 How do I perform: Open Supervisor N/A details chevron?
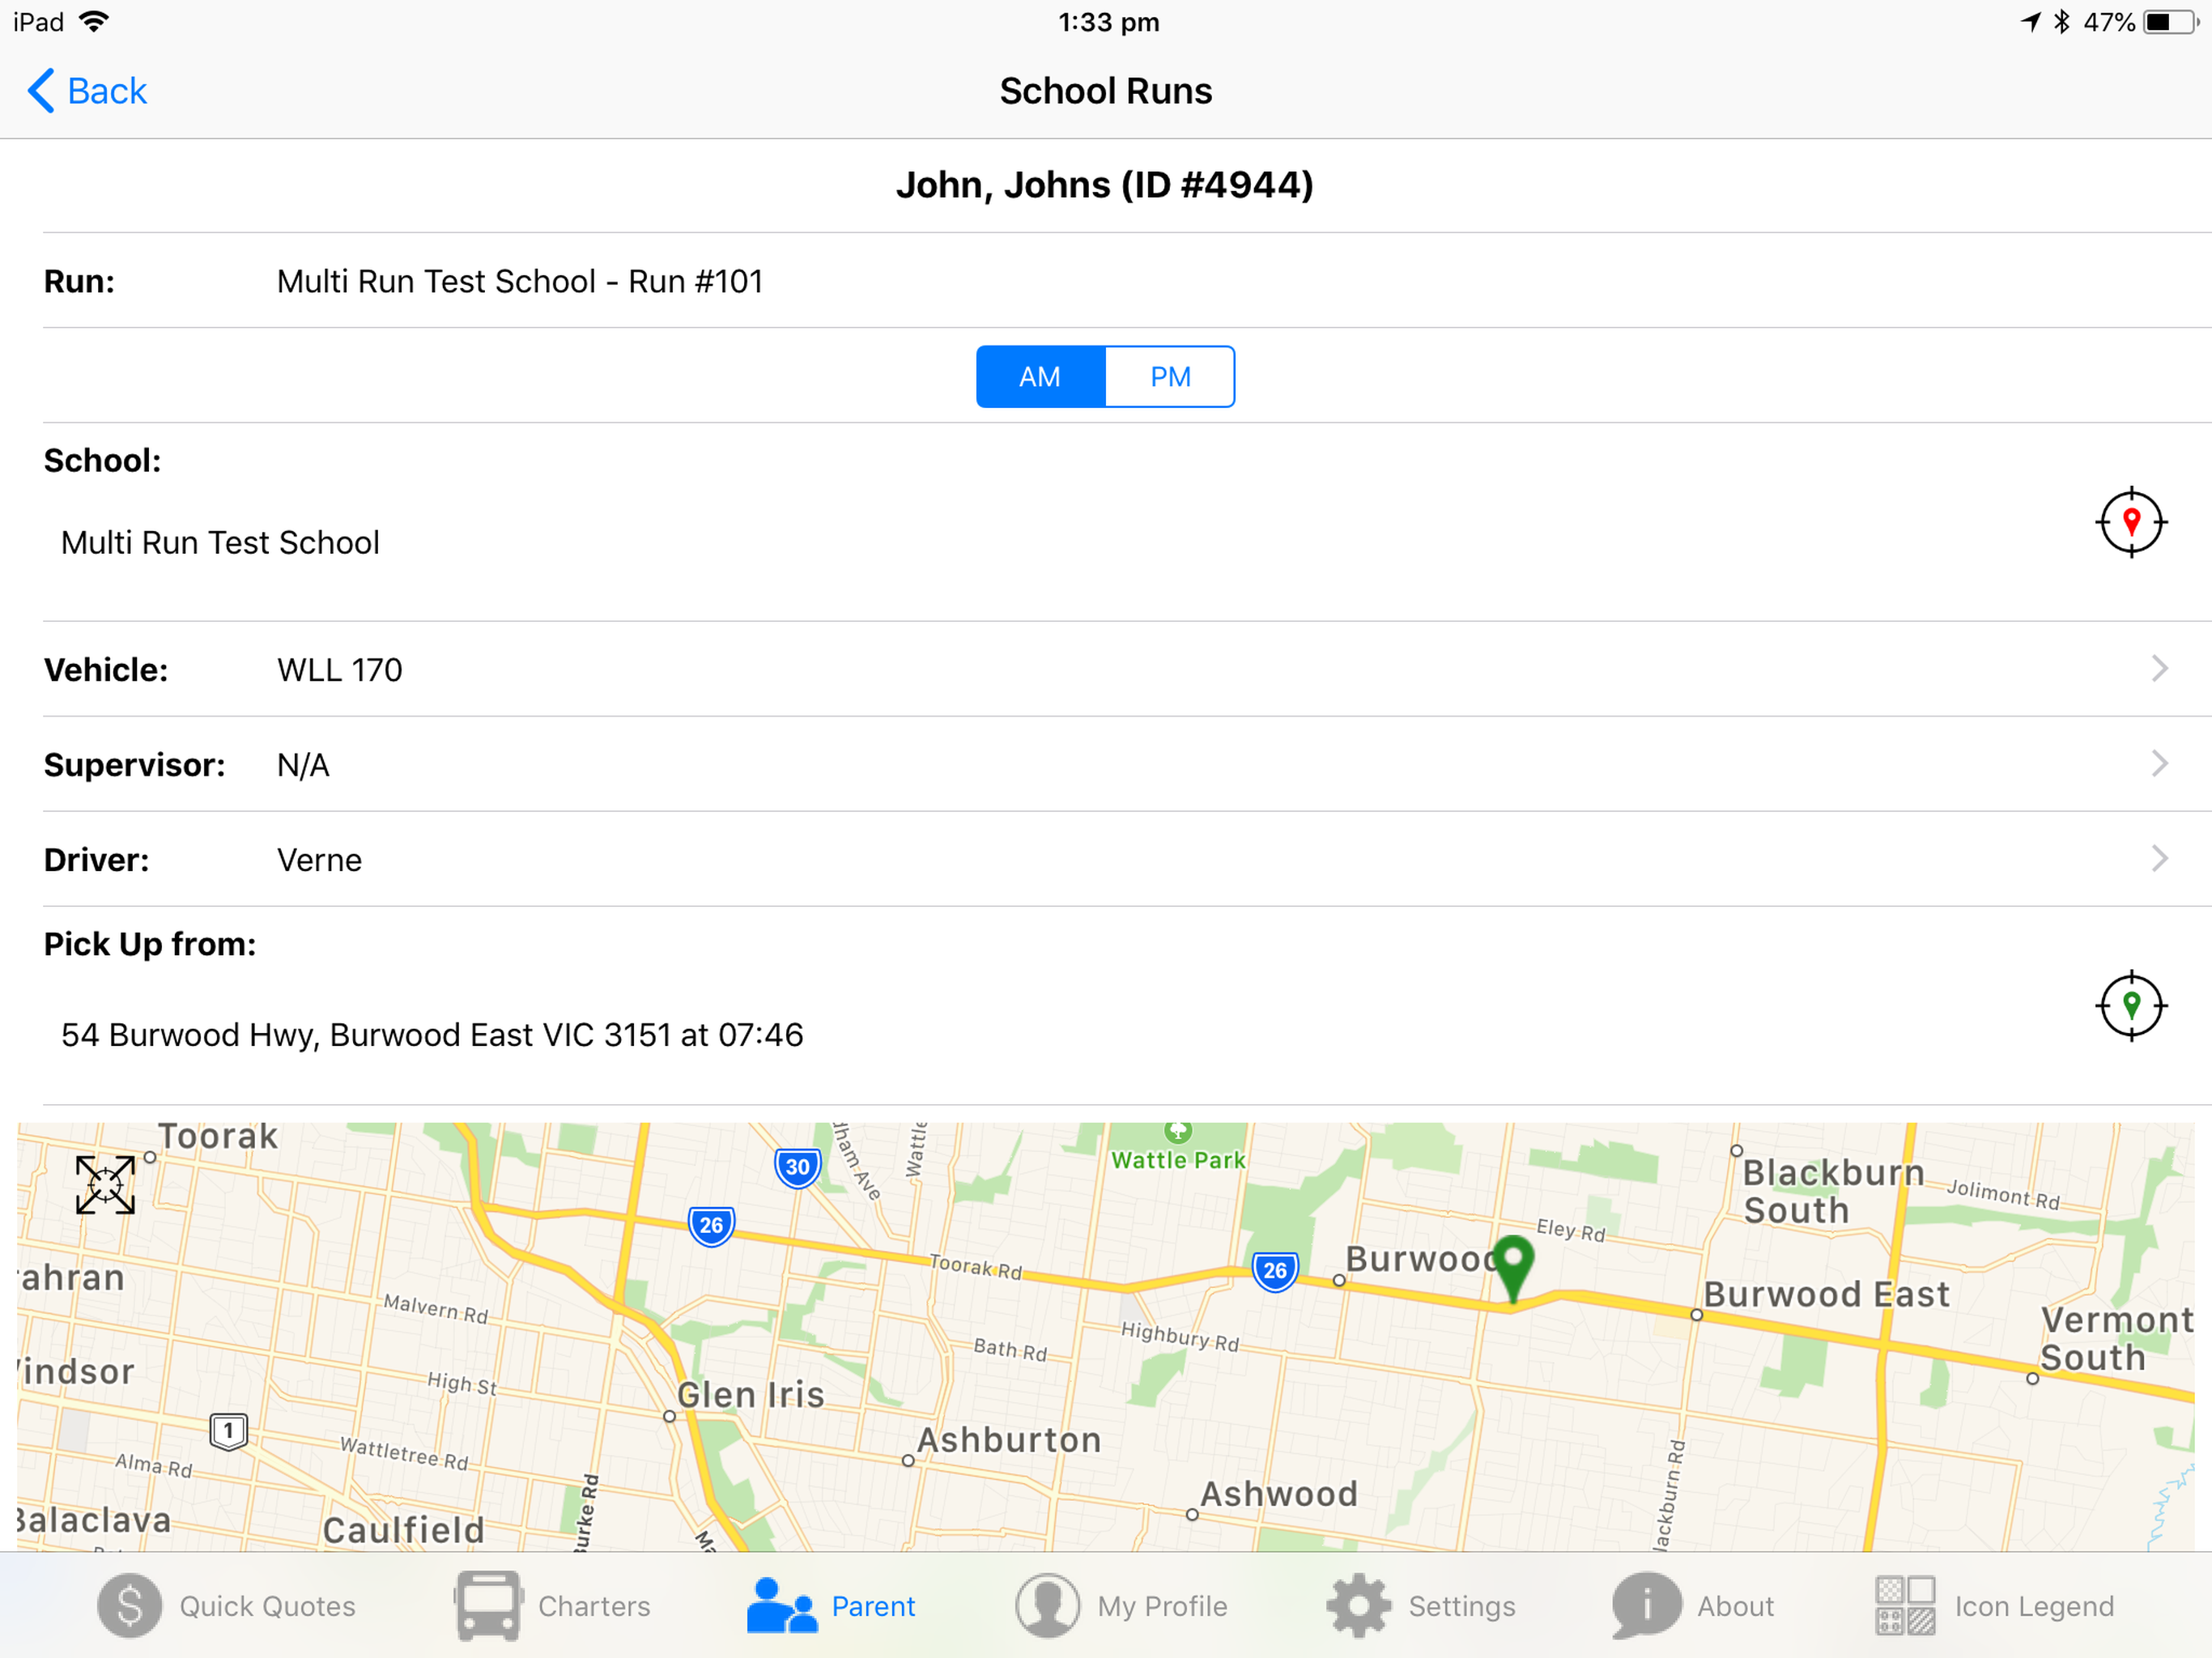pyautogui.click(x=2160, y=764)
